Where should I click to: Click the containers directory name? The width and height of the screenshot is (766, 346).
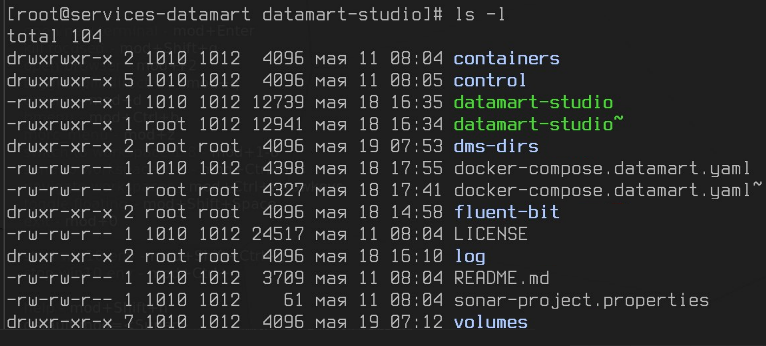(506, 59)
